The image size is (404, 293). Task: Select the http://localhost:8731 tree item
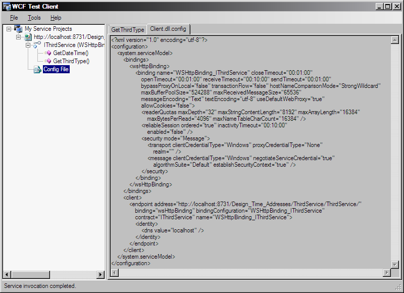(x=69, y=37)
